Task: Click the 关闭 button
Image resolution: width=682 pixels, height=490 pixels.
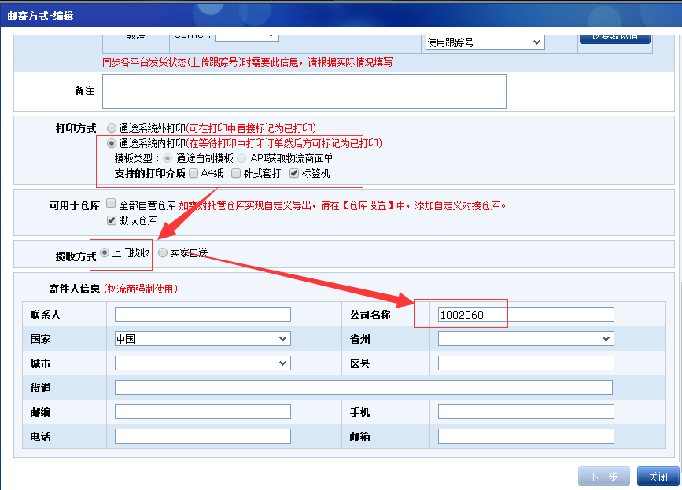Action: point(658,477)
